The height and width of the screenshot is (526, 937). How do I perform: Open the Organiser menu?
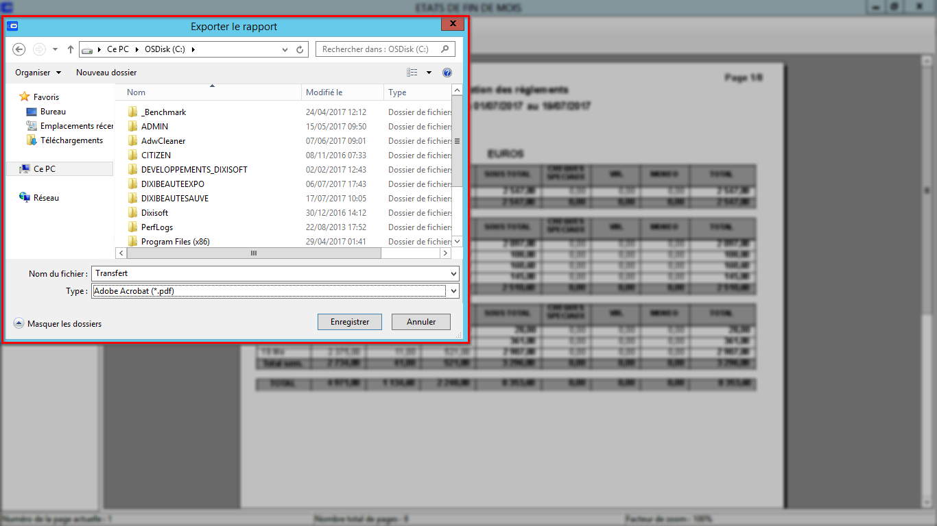(38, 73)
